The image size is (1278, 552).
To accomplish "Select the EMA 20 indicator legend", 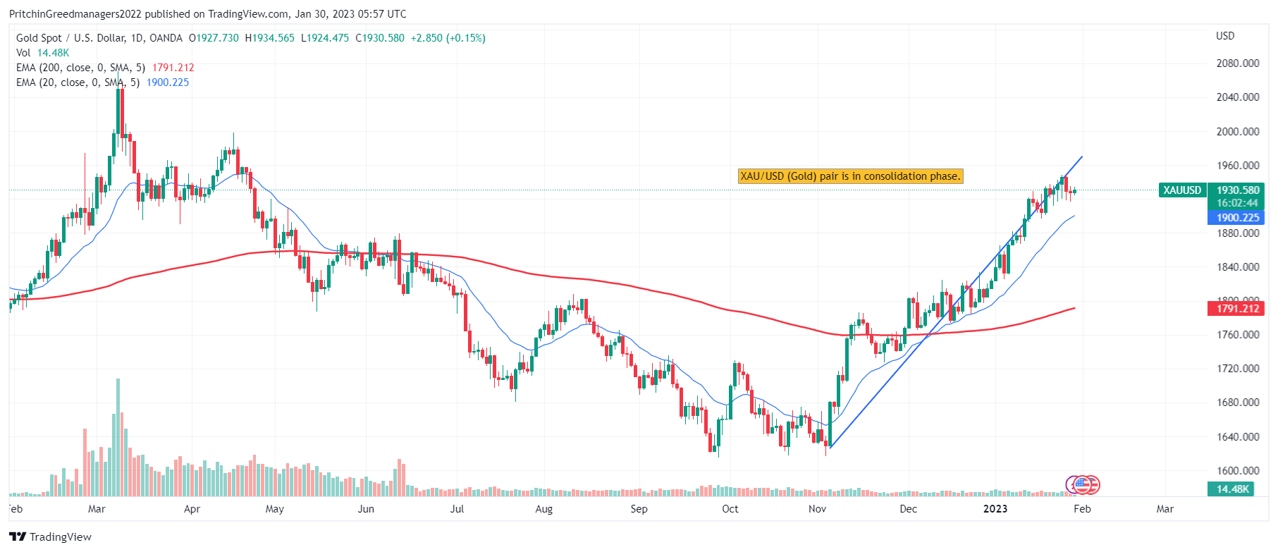I will [x=102, y=82].
